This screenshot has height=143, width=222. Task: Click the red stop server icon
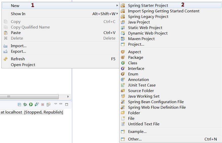[43, 104]
